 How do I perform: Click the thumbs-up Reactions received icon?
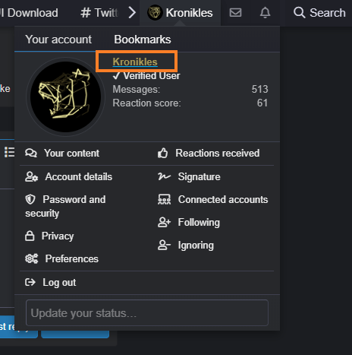(162, 153)
